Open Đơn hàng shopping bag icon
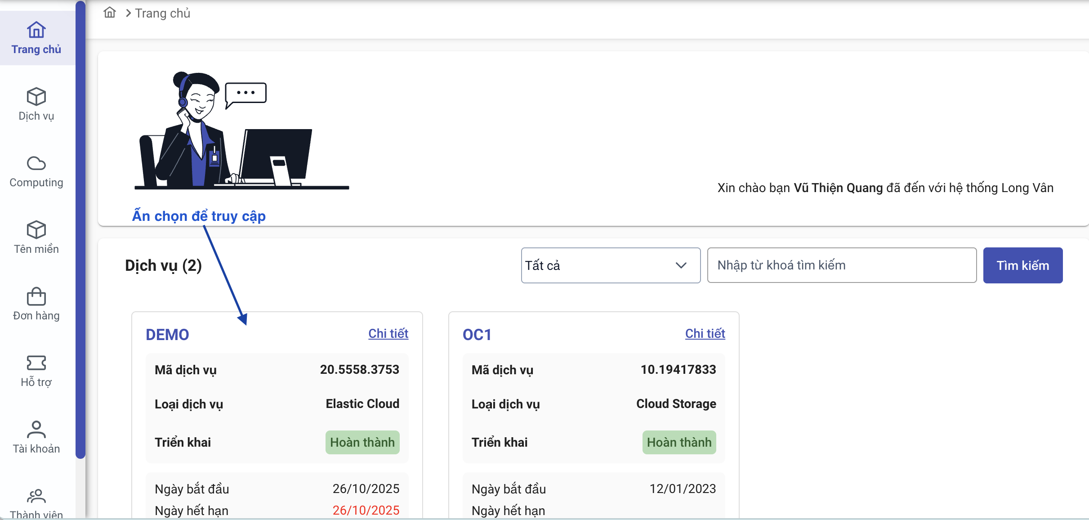The image size is (1089, 520). point(36,296)
